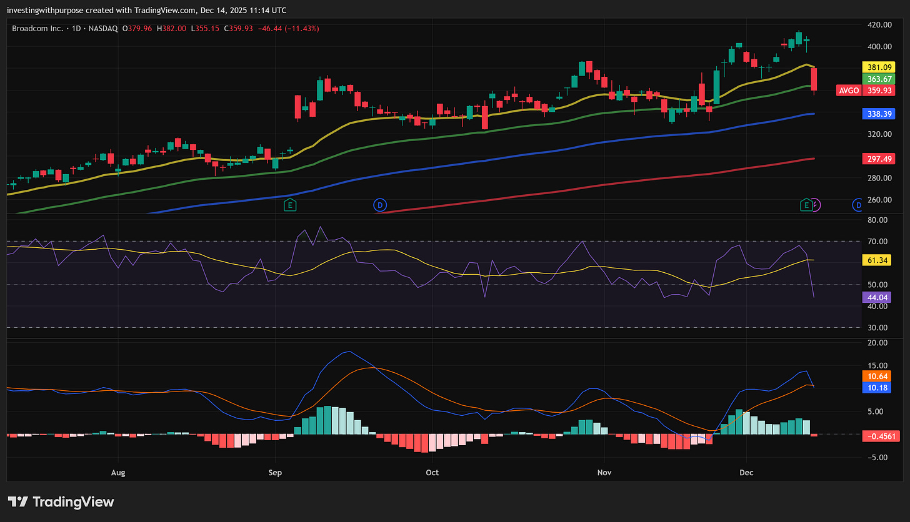Open the December earnings E marker
This screenshot has height=522, width=910.
[x=807, y=204]
